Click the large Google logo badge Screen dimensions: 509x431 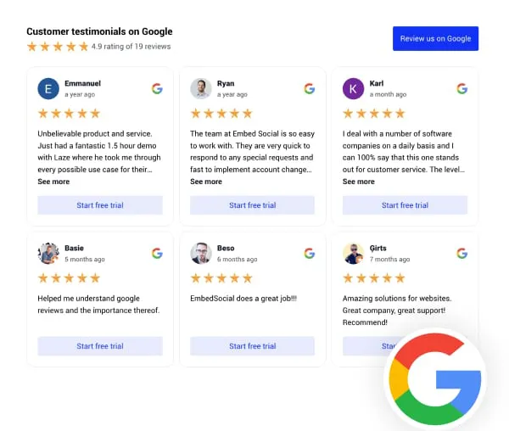point(435,379)
